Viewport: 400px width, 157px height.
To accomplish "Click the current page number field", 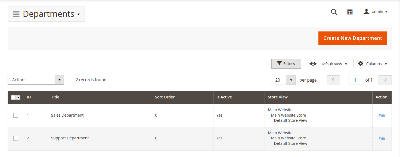I will (x=355, y=80).
